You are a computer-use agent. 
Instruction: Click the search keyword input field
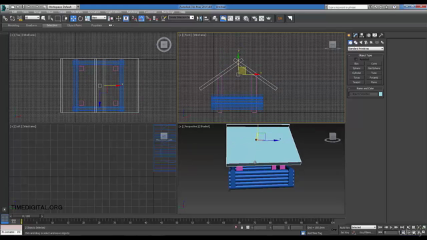pos(348,7)
